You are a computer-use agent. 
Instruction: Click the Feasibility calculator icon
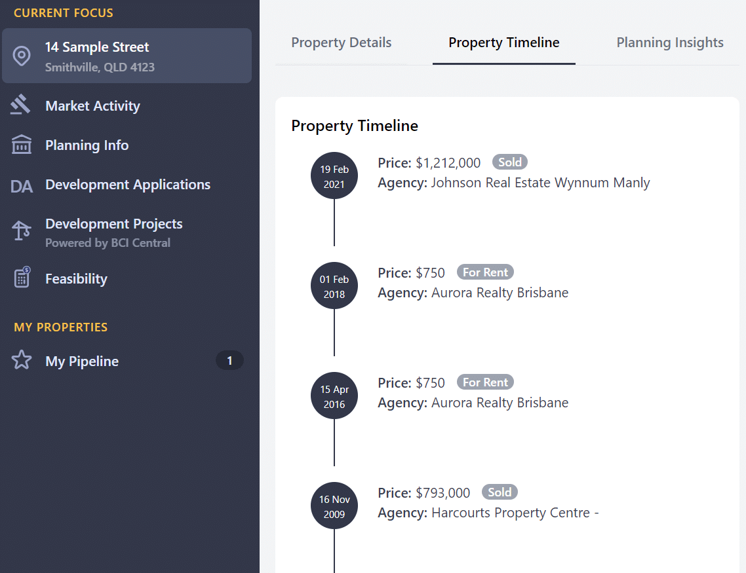tap(22, 278)
